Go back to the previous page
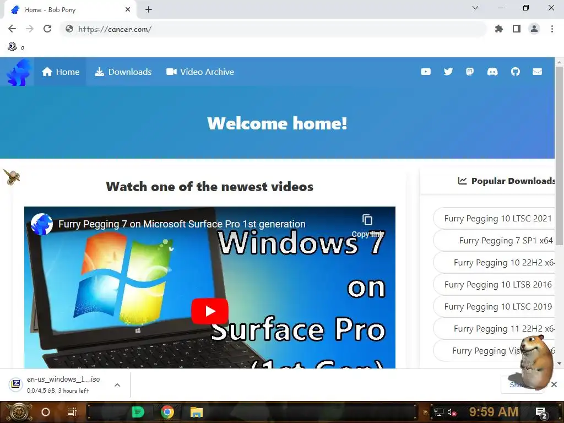Image resolution: width=564 pixels, height=423 pixels. [x=12, y=29]
